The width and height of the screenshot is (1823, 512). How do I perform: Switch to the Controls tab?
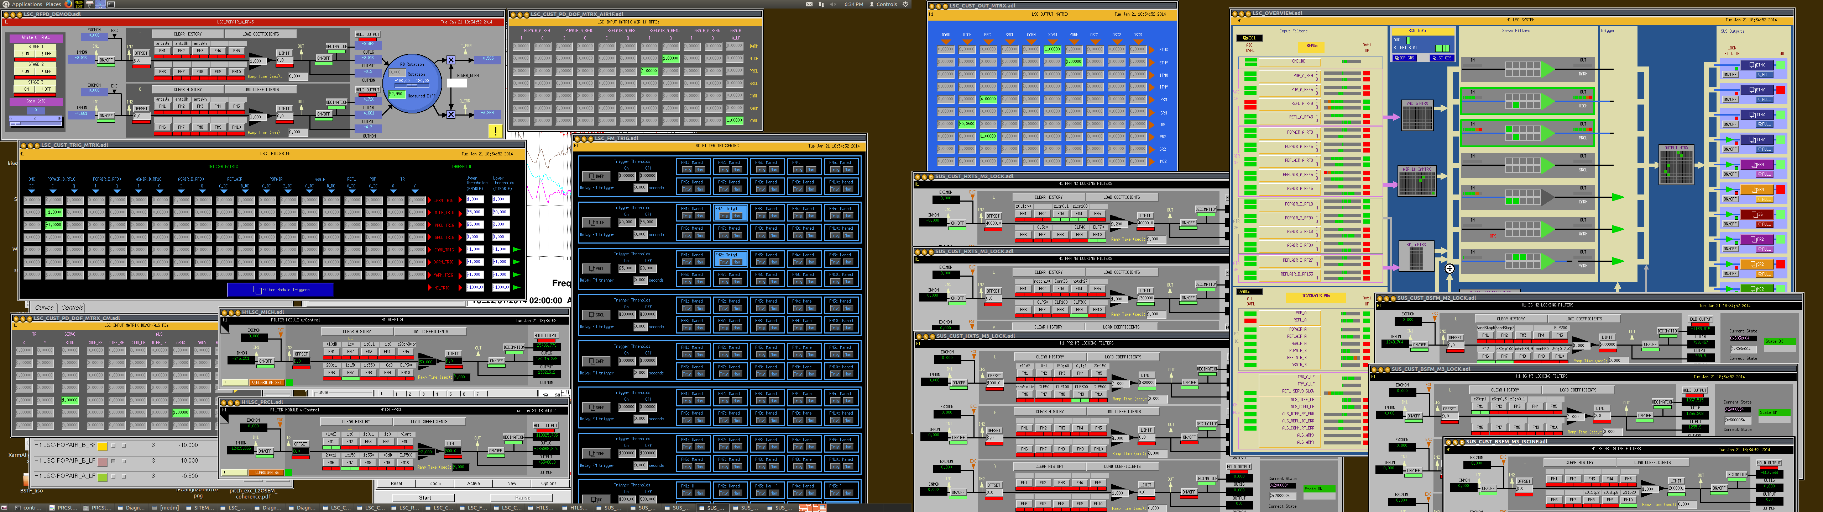click(x=72, y=308)
